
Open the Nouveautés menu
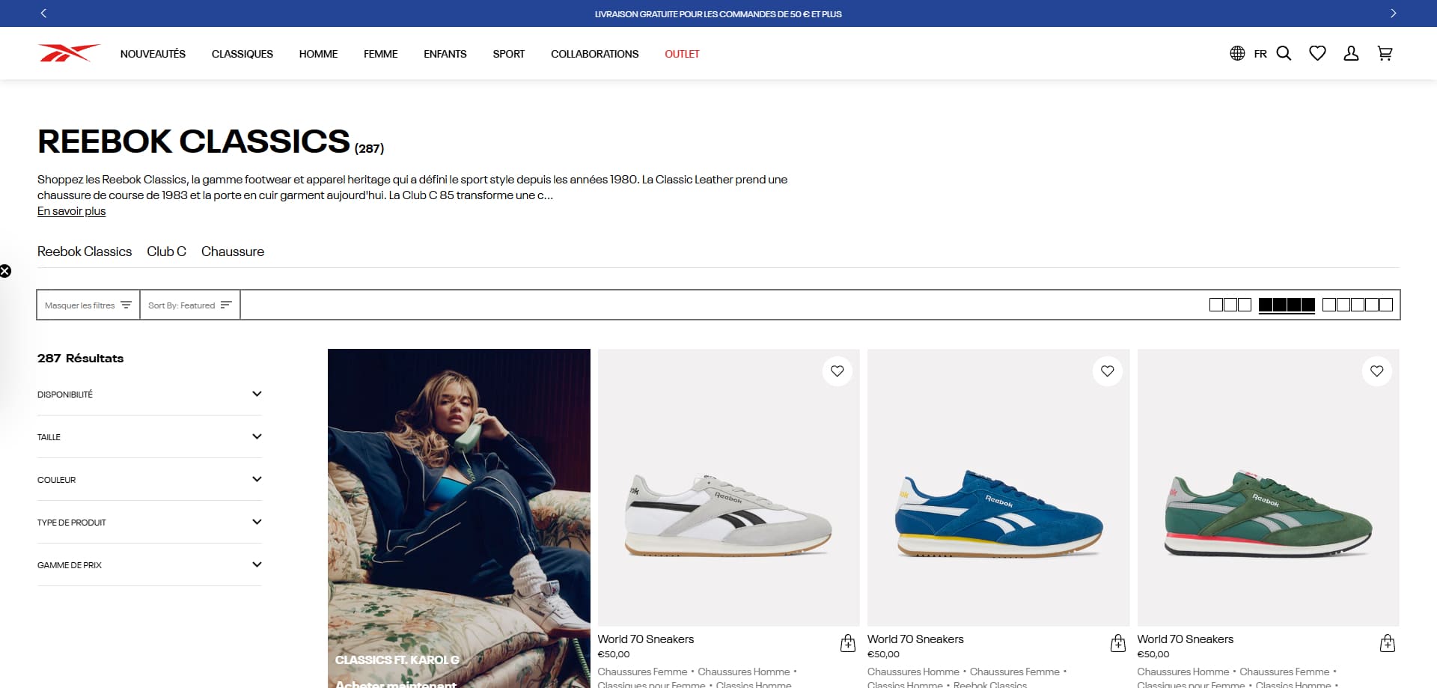point(153,54)
